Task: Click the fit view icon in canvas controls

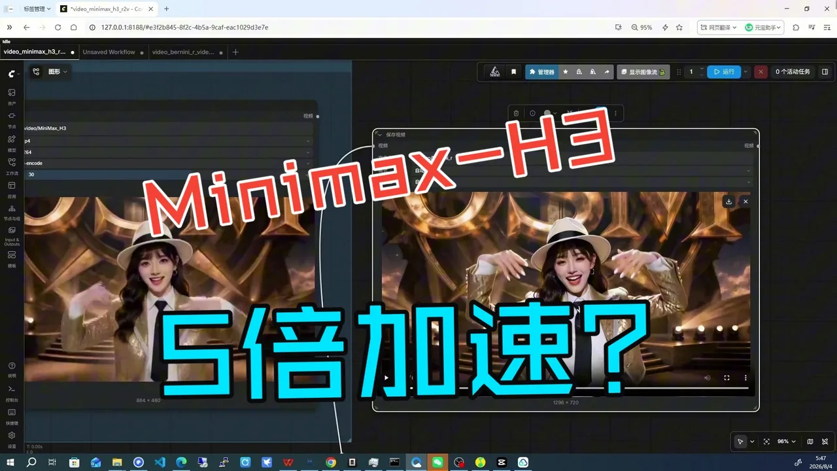Action: coord(767,442)
